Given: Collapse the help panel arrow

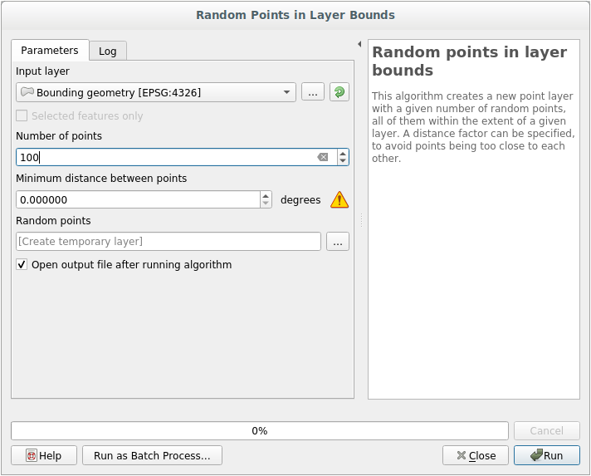Looking at the screenshot, I should [x=359, y=44].
